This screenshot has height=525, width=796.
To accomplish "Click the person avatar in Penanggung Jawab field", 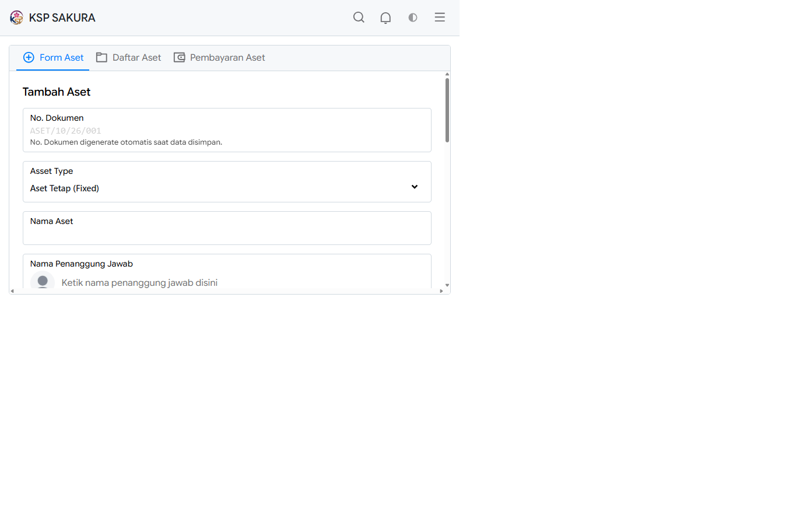I will 43,281.
